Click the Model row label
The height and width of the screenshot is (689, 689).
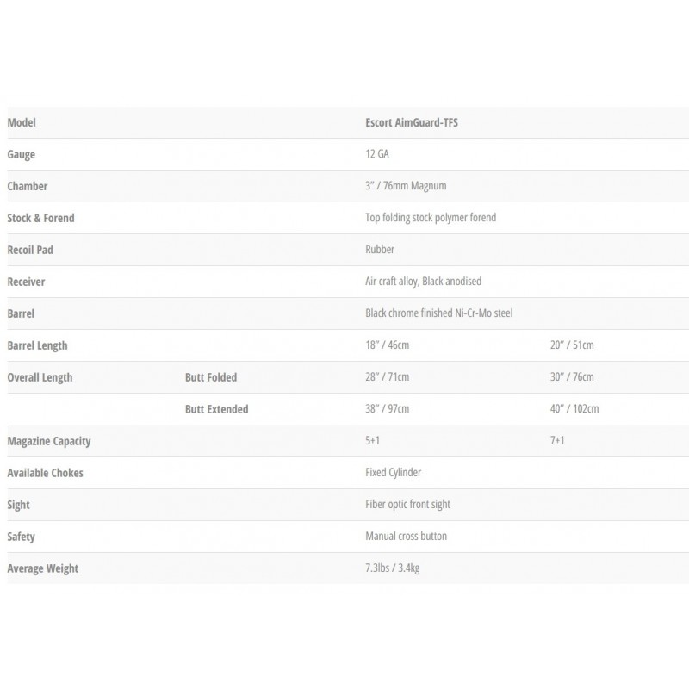tap(22, 122)
